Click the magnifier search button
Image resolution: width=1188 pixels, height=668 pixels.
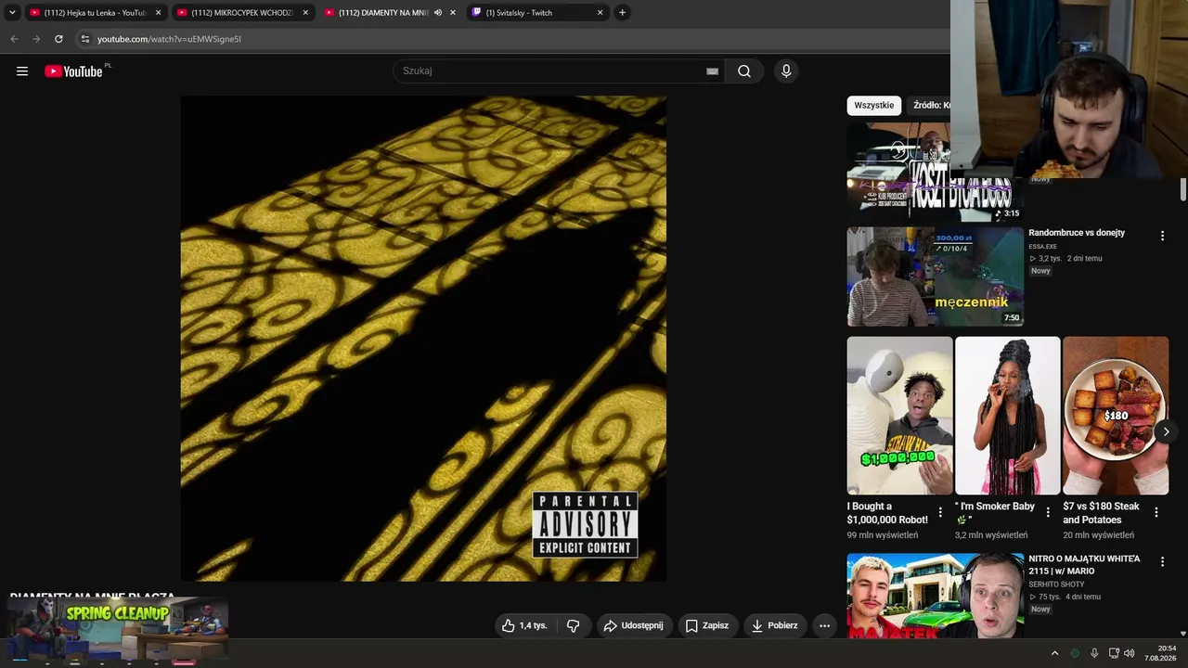pos(744,71)
